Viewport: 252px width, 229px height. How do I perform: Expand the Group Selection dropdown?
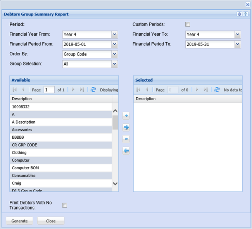tap(114, 64)
